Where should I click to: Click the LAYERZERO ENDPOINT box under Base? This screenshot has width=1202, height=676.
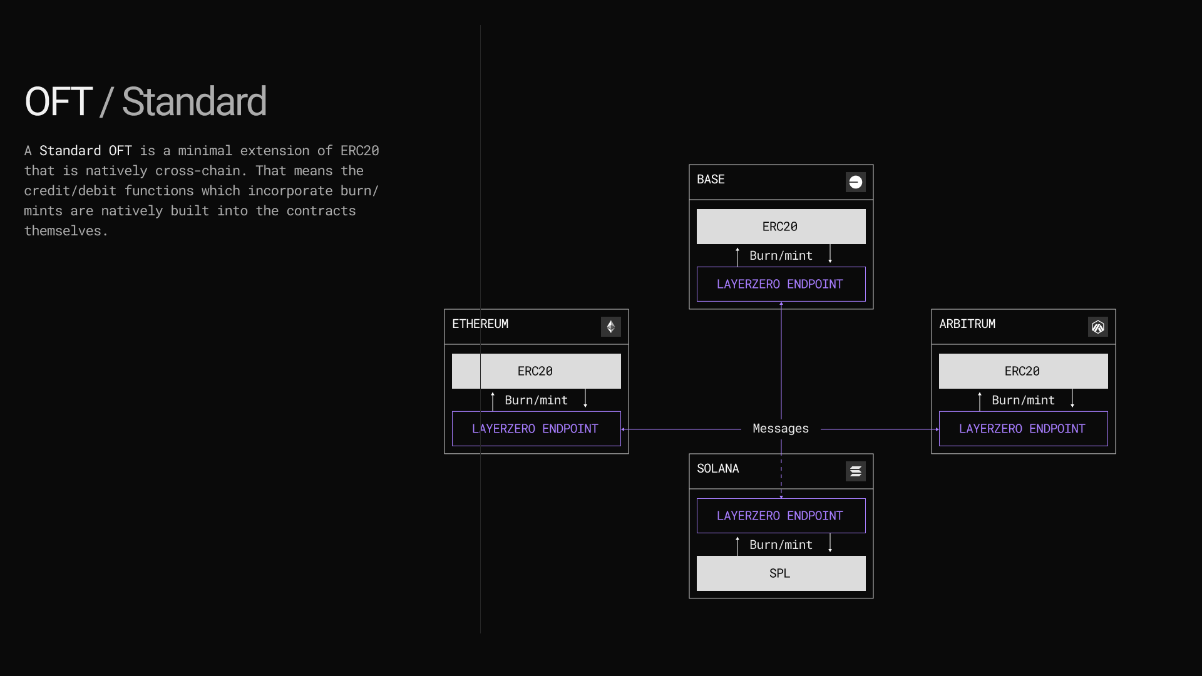tap(780, 284)
